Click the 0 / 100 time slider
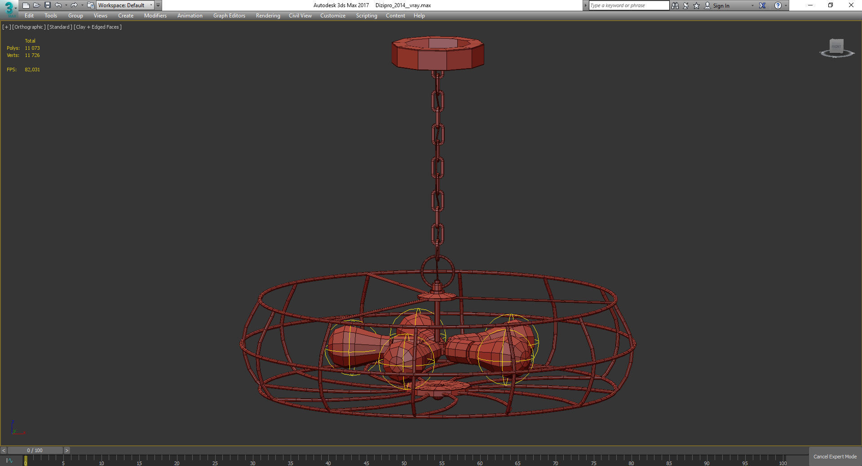The image size is (862, 466). pos(35,450)
